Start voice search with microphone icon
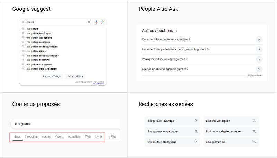 click(x=96, y=22)
